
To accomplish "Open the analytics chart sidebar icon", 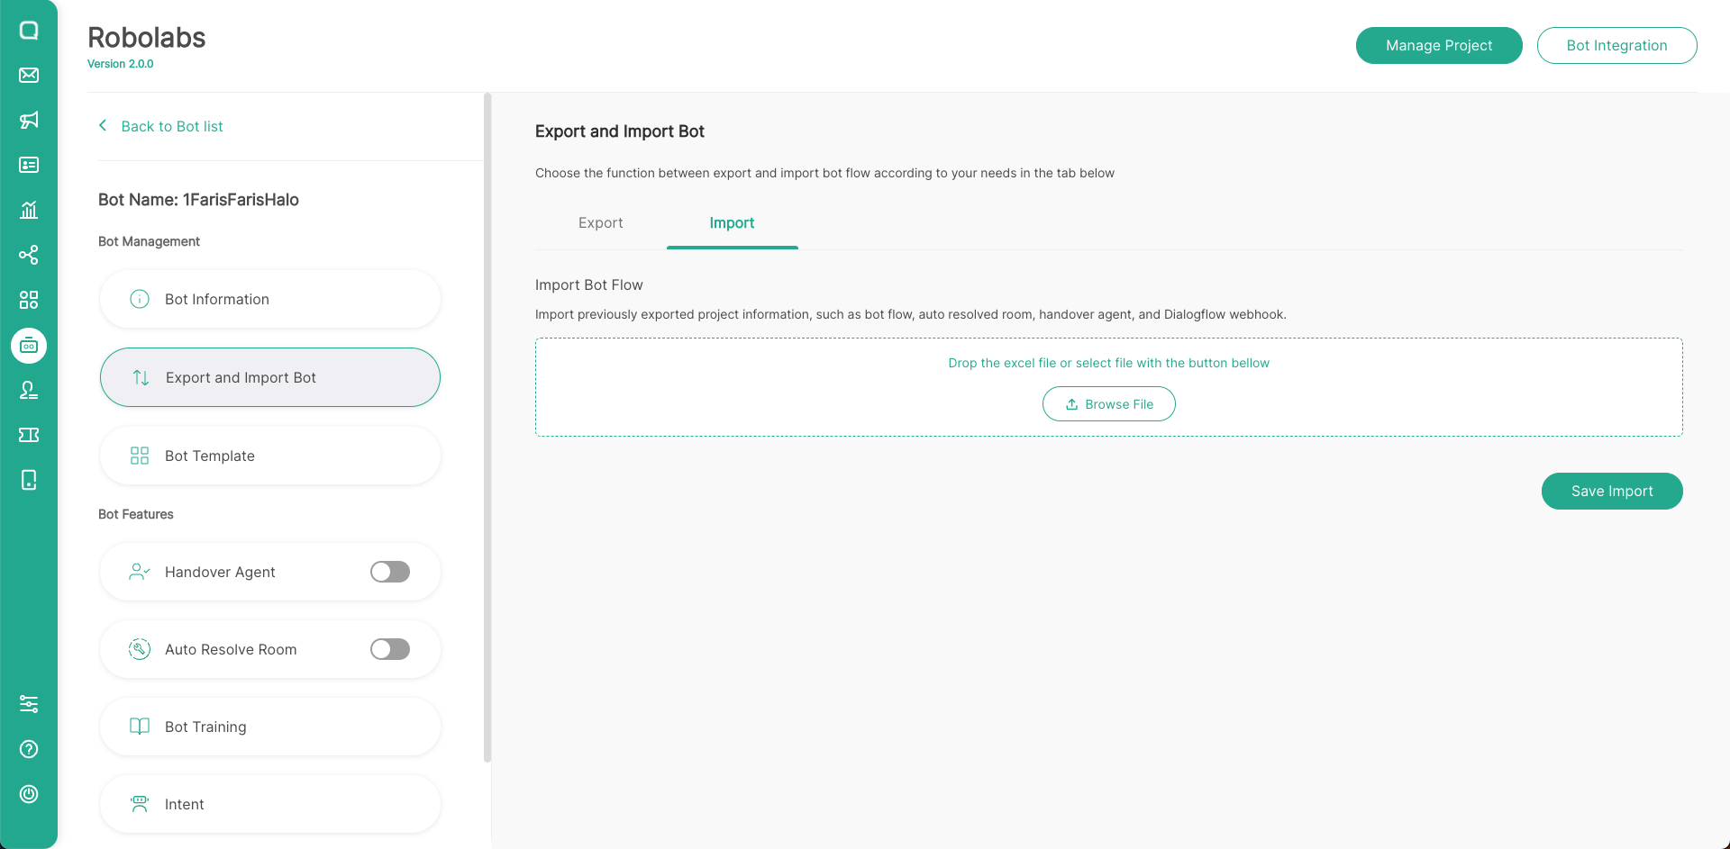I will [x=29, y=210].
